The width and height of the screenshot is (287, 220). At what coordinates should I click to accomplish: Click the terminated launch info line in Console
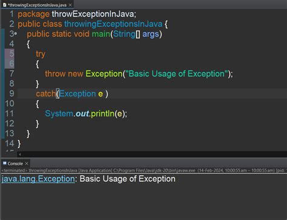point(144,170)
